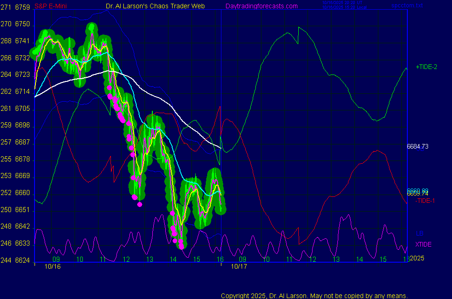Screen dimensions: 452x299
Task: Click the 6741 price axis label
Action: pos(22,41)
